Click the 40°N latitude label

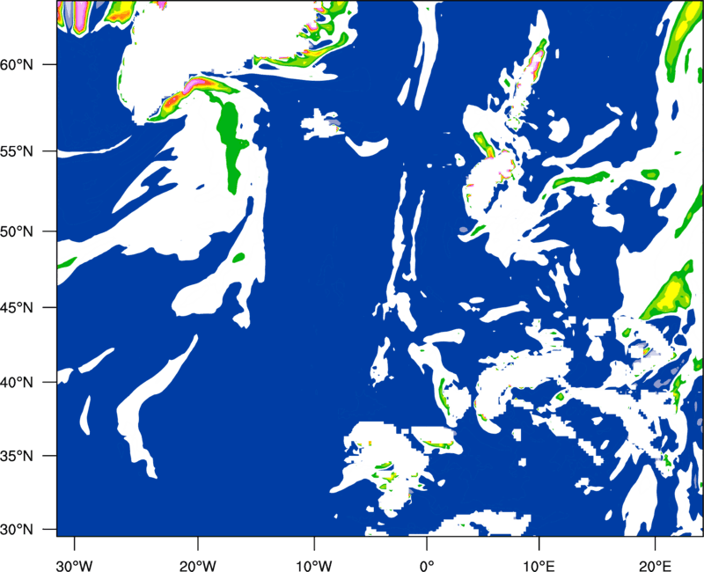tap(17, 383)
